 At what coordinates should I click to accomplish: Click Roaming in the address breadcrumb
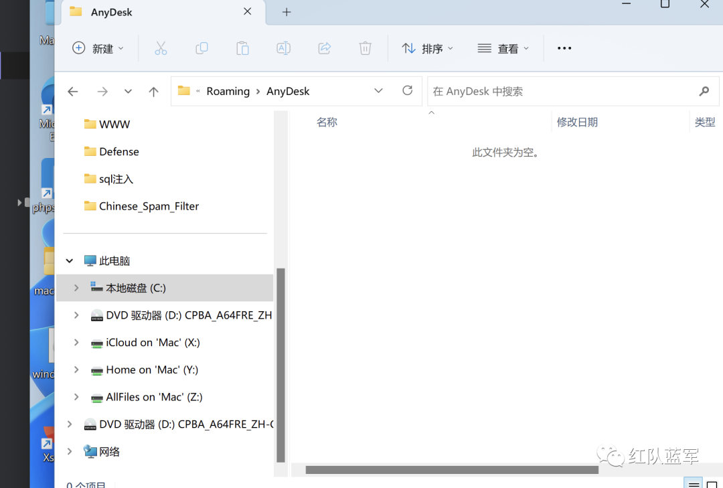pos(228,91)
